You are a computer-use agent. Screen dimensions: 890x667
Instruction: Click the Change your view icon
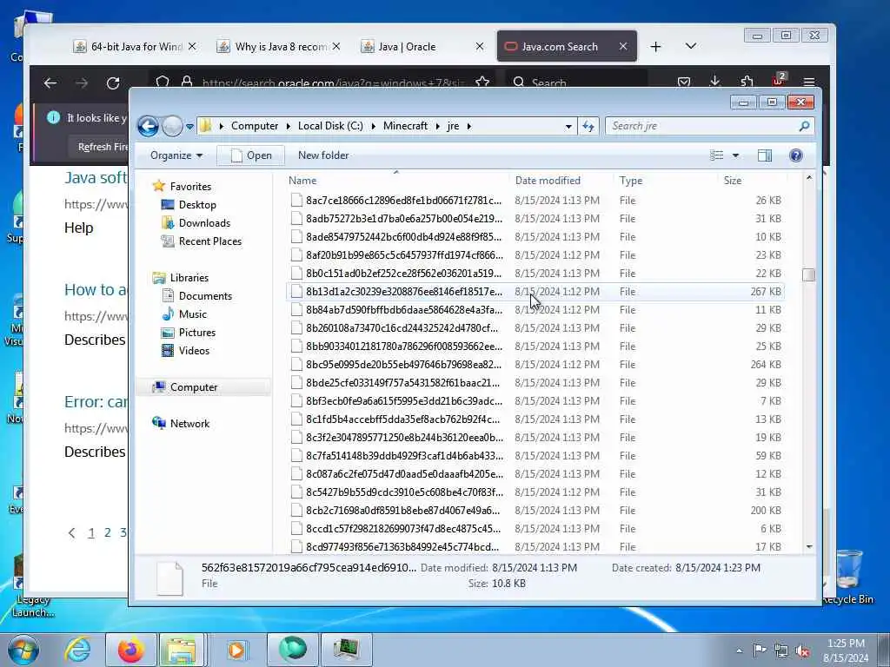(x=717, y=155)
